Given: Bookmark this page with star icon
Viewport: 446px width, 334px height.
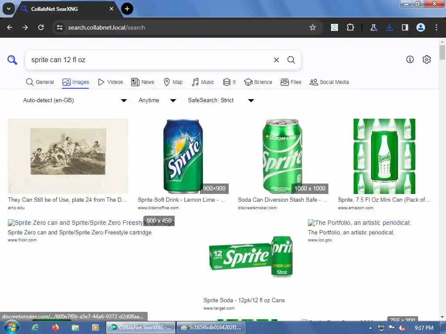Looking at the screenshot, I should click(313, 27).
